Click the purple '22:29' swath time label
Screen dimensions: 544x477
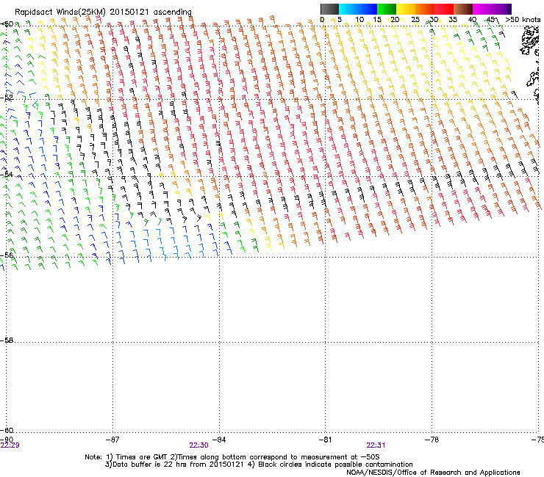click(10, 445)
